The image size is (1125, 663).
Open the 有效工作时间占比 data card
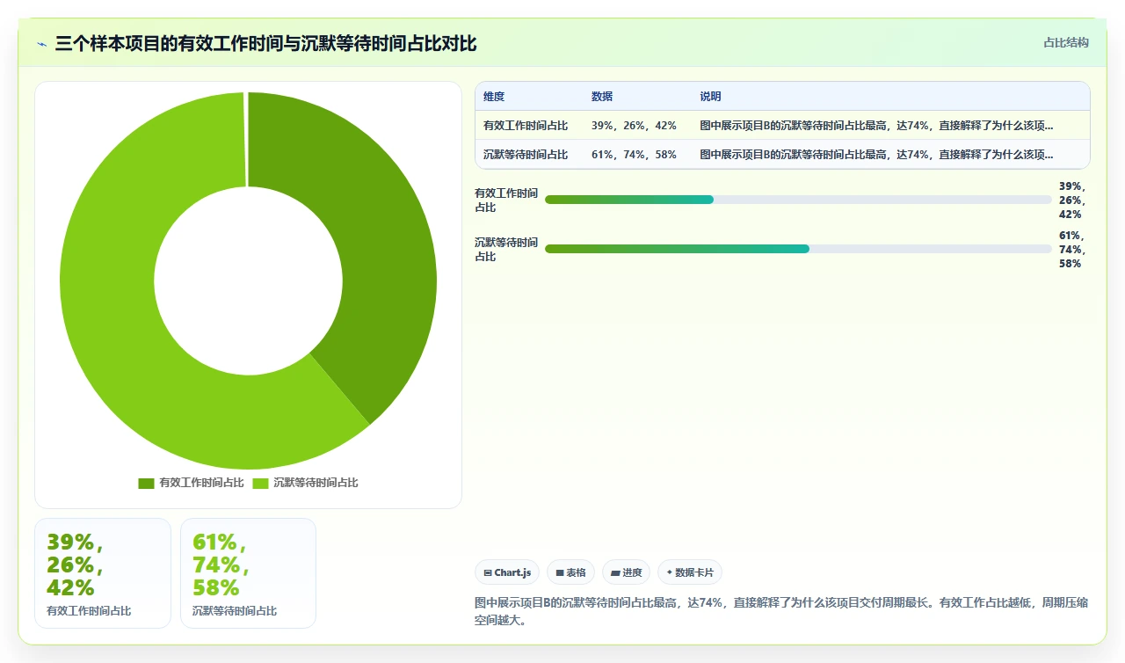point(103,573)
